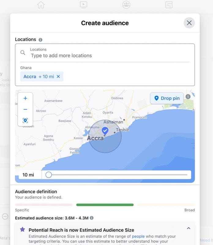Click the Specific label under the meter
Viewport: 213px width, 245px height.
[x=22, y=210]
